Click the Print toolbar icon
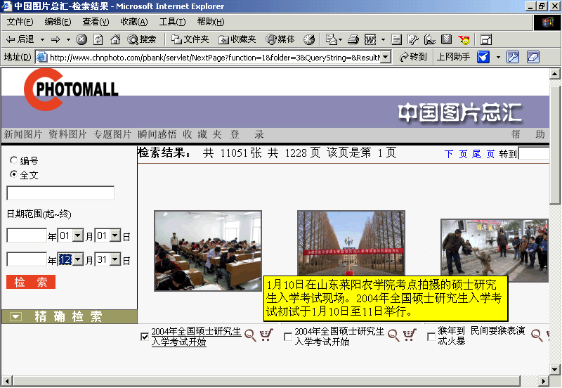The height and width of the screenshot is (388, 562). pos(353,39)
